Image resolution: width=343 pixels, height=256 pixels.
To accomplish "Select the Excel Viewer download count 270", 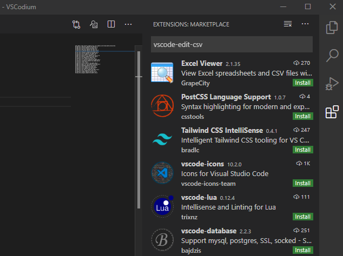I will (x=302, y=63).
